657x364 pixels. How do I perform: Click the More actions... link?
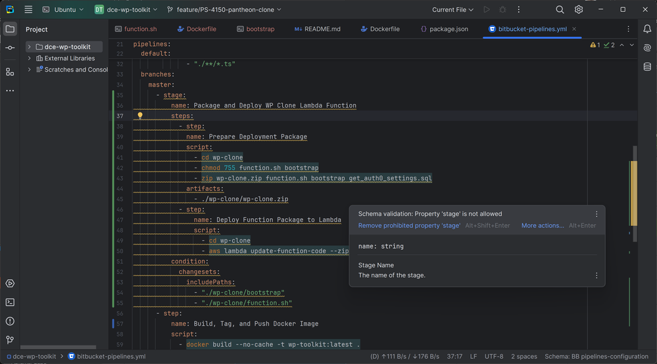[543, 225]
